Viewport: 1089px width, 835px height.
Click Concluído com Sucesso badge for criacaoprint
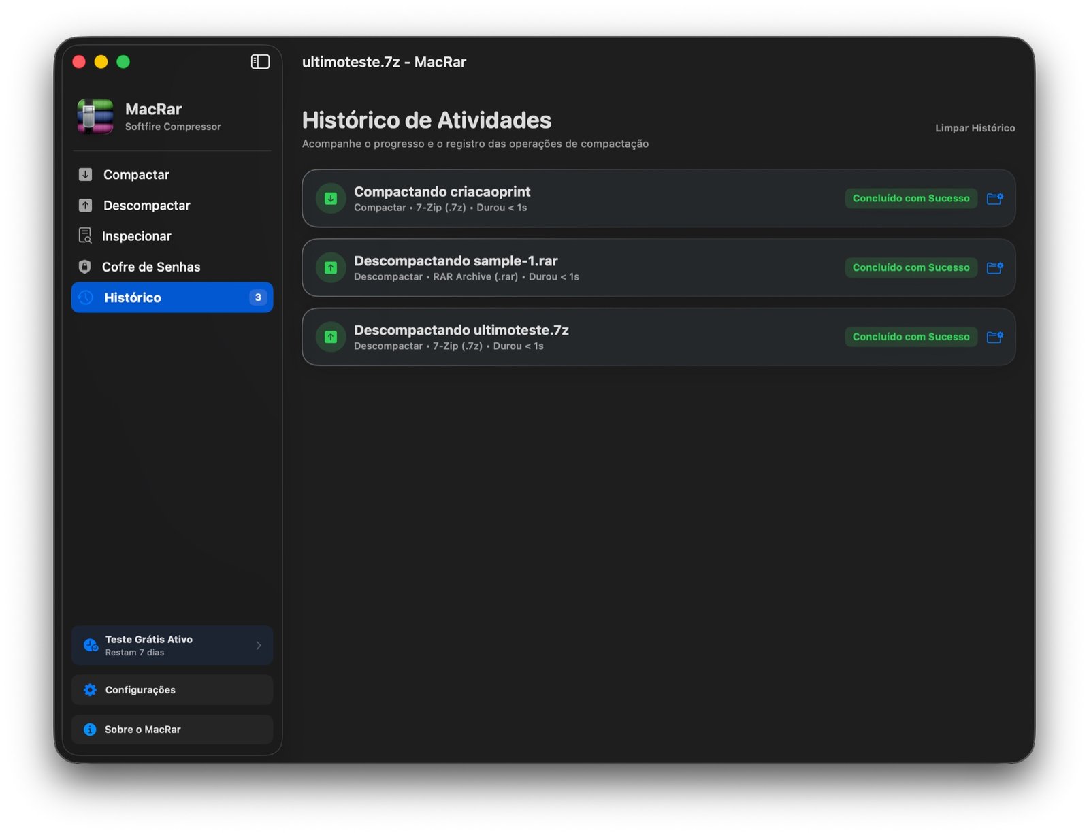click(x=911, y=198)
